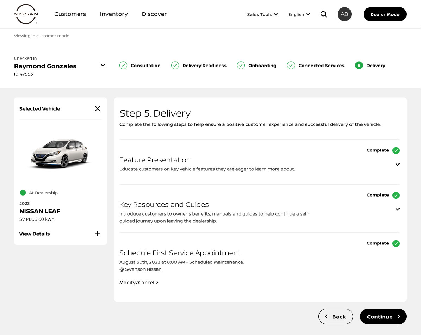
Task: Open the AB user avatar
Action: coord(344,14)
